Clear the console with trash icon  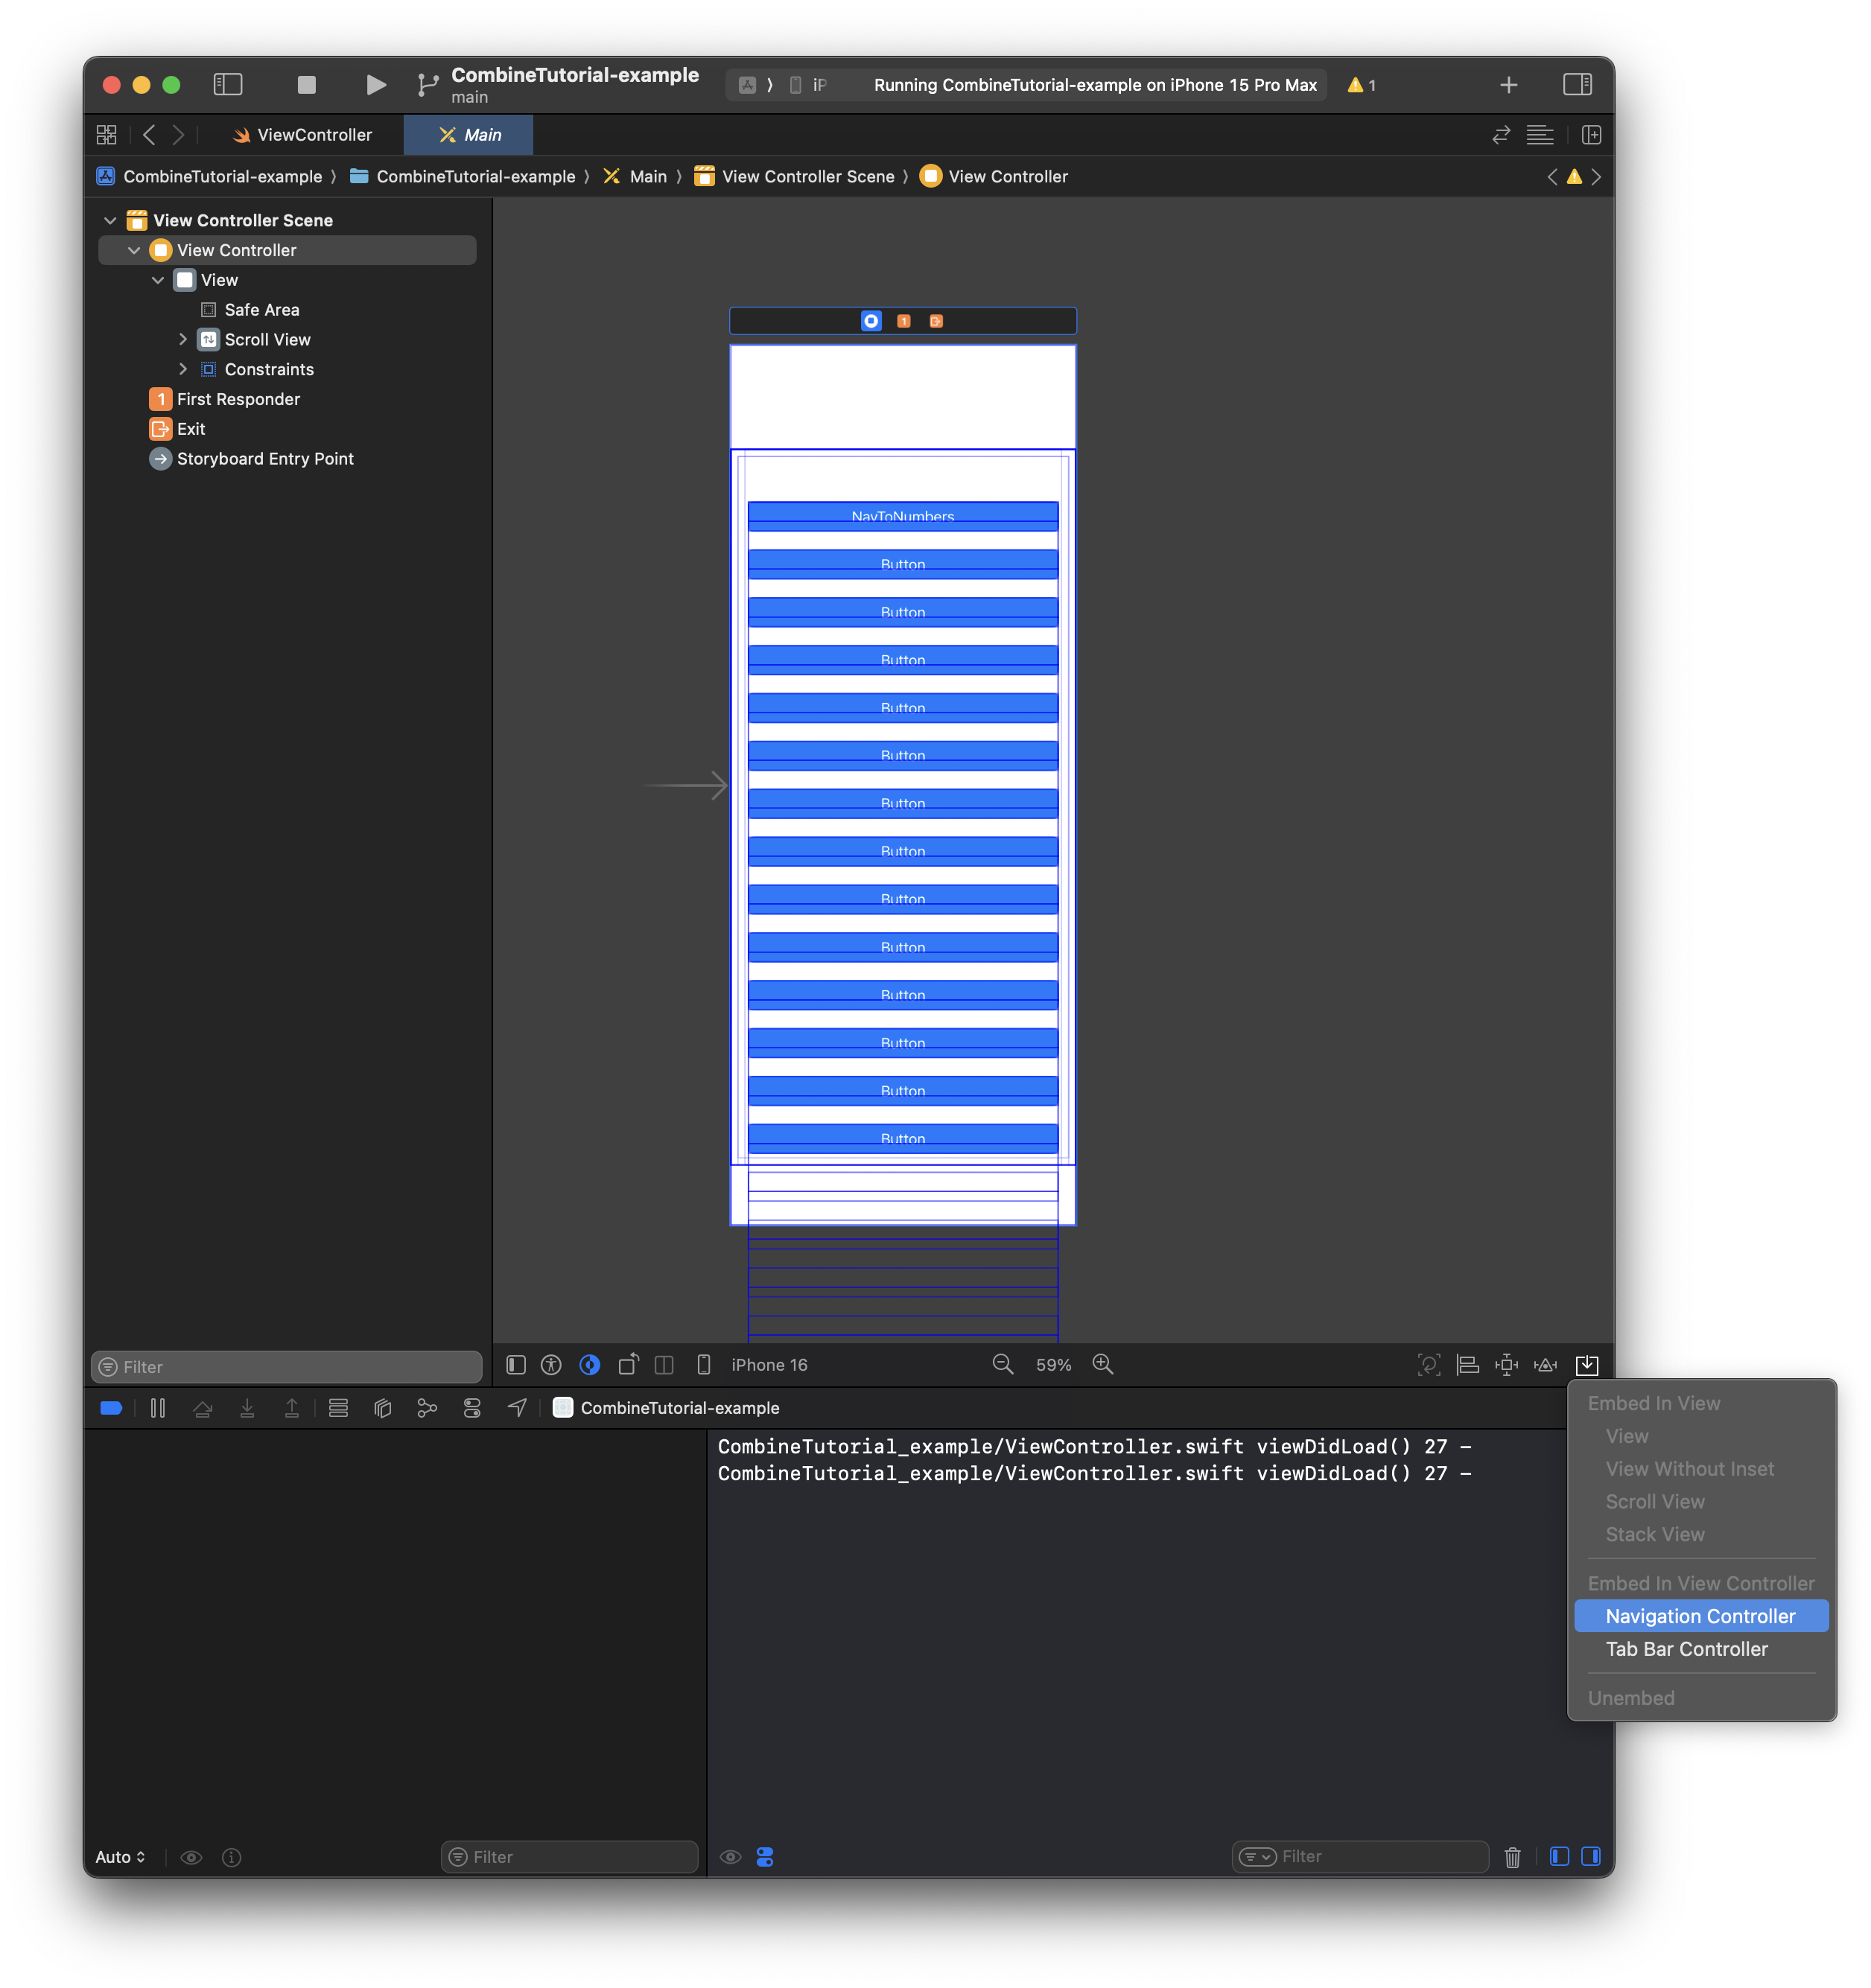coord(1512,1857)
